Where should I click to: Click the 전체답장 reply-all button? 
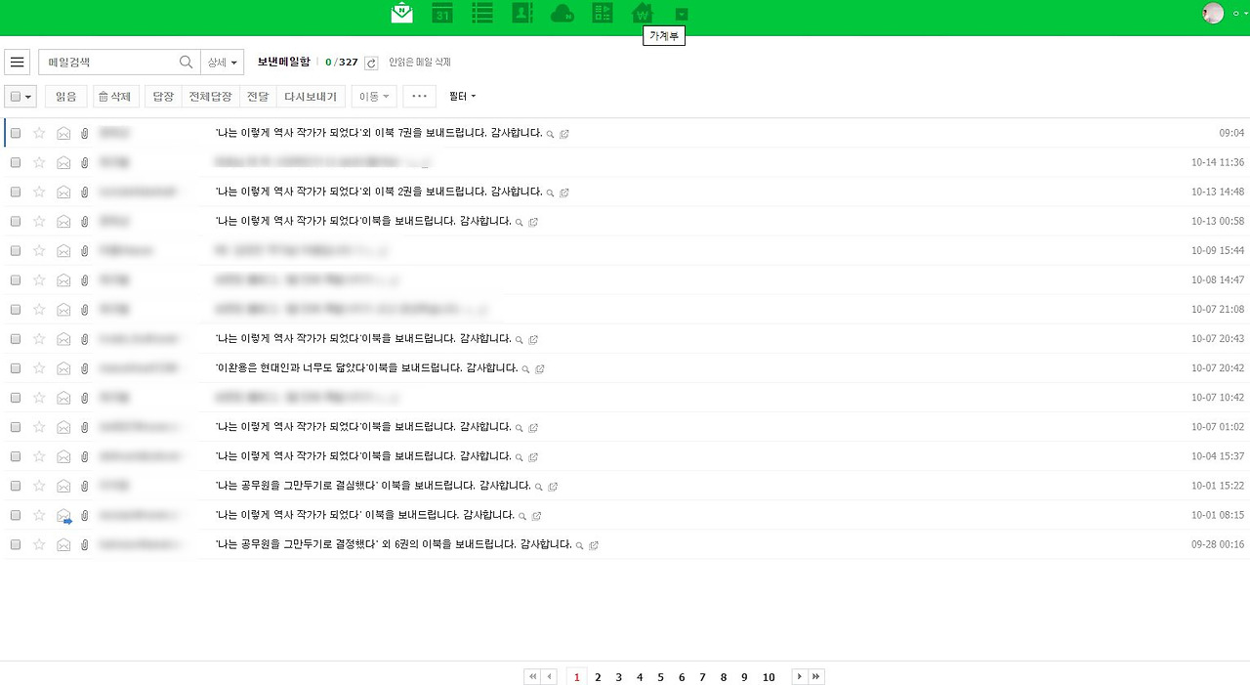click(209, 96)
